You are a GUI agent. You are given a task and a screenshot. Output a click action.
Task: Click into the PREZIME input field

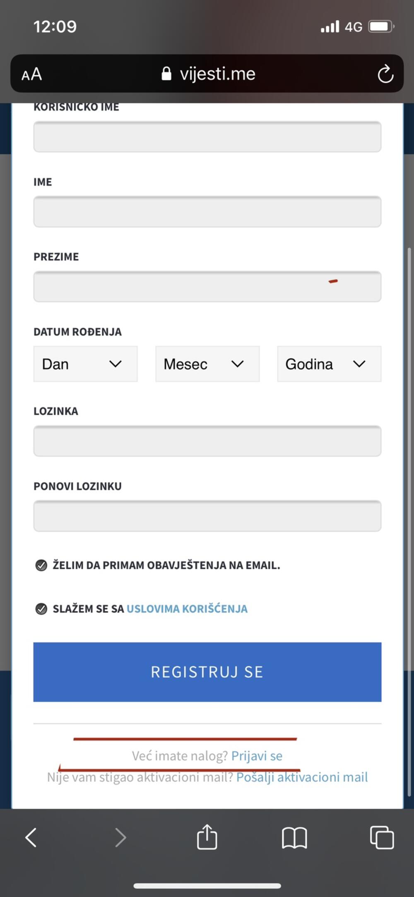point(207,287)
